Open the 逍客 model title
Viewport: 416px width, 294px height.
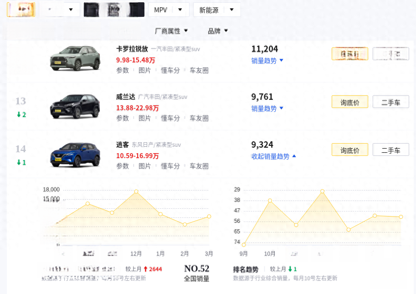click(122, 144)
